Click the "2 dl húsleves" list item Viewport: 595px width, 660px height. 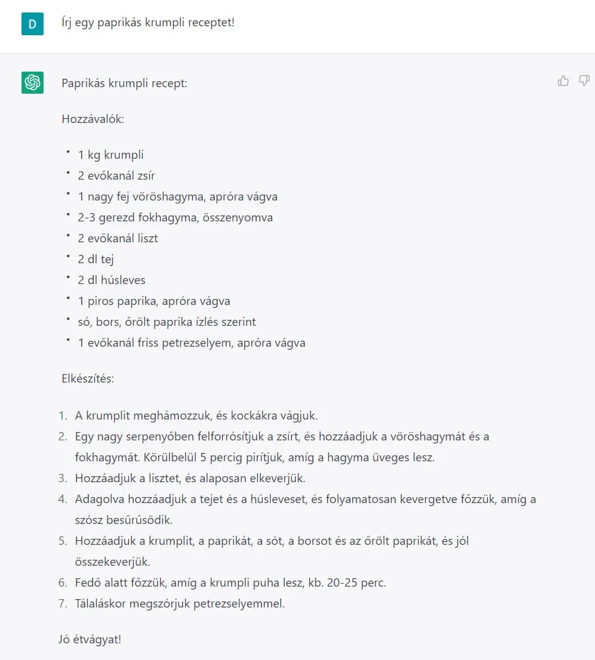tap(112, 280)
